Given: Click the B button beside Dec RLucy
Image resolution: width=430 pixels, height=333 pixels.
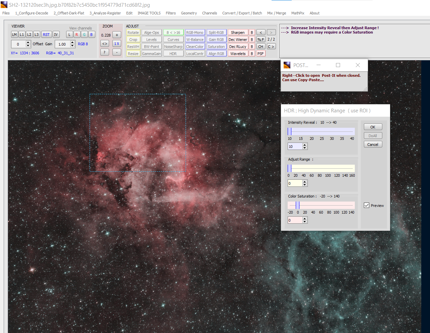Looking at the screenshot, I should [x=252, y=47].
